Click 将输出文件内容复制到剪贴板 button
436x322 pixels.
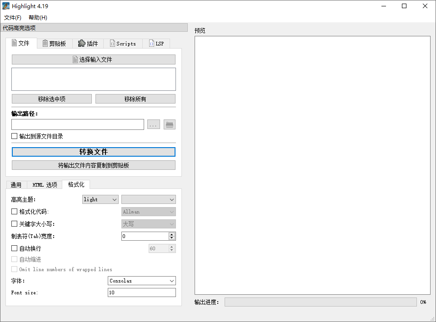point(94,165)
